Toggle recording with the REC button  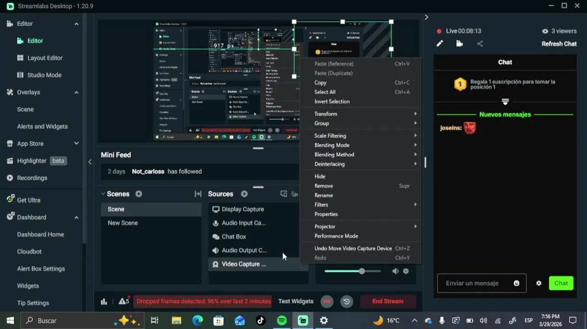coord(326,301)
